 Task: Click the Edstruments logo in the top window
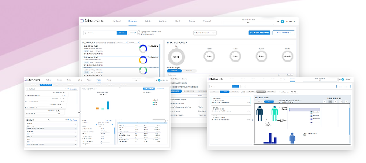coord(92,21)
